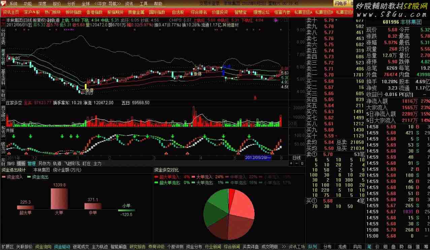Screen dimensions: 430x250
Task: Switch to the 关联报价 bottom tab
Action: click(24, 247)
